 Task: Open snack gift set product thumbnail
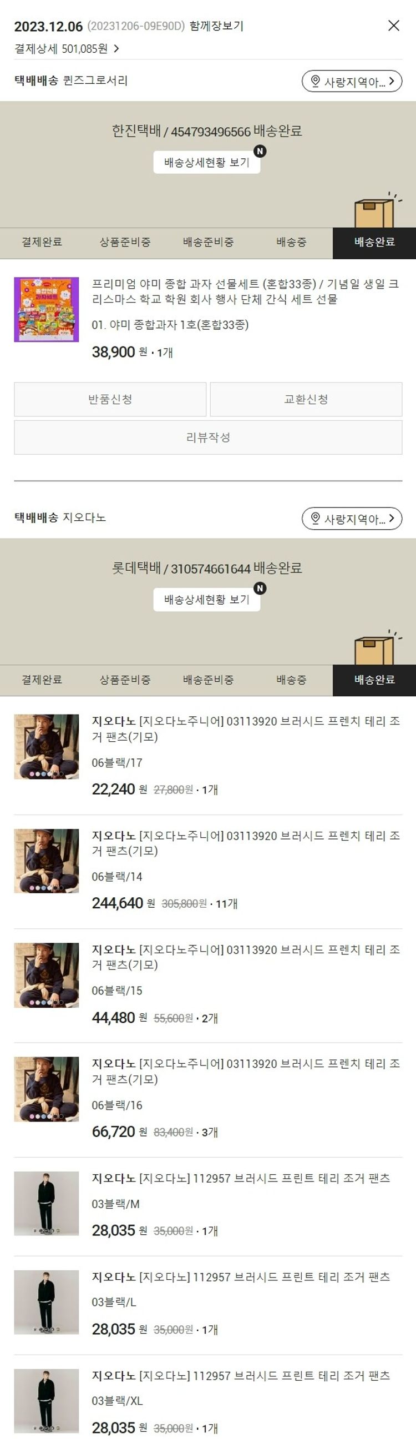(x=46, y=310)
